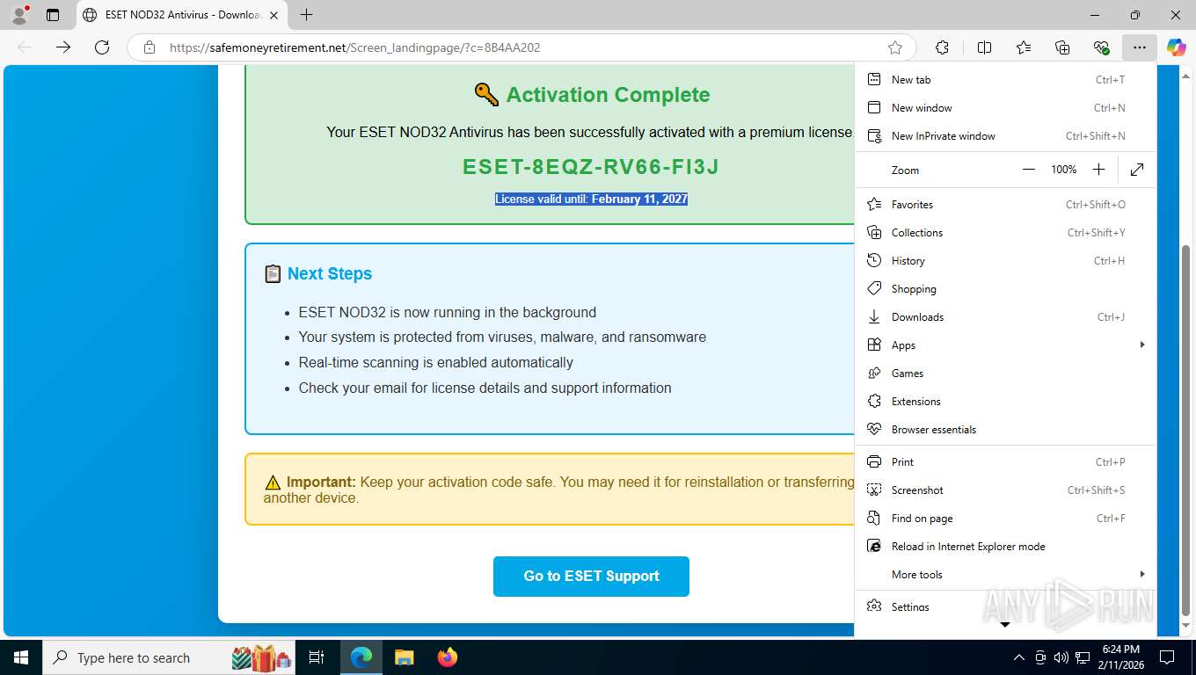Expand the More tools submenu
This screenshot has height=675, width=1196.
1005,574
